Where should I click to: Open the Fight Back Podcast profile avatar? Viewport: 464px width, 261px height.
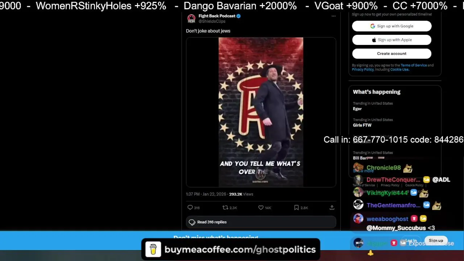point(191,18)
